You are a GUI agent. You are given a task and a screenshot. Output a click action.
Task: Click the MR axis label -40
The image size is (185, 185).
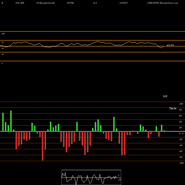(x=181, y=145)
